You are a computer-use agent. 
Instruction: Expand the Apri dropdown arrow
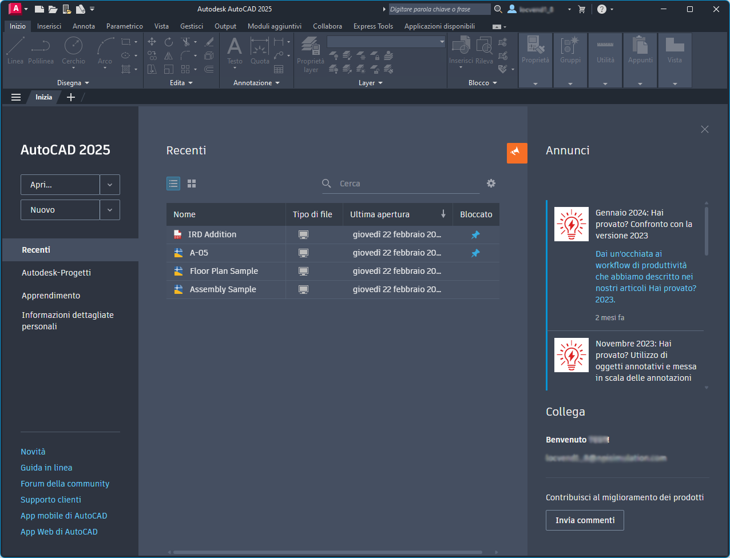point(110,185)
